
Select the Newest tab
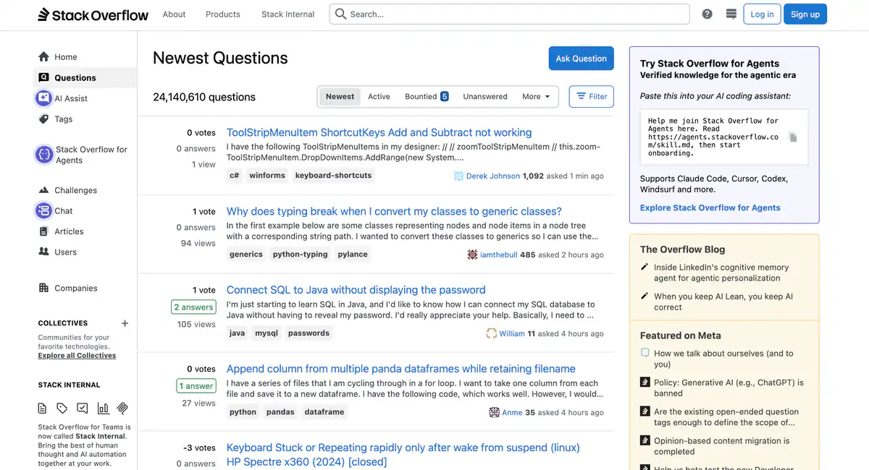click(x=340, y=97)
